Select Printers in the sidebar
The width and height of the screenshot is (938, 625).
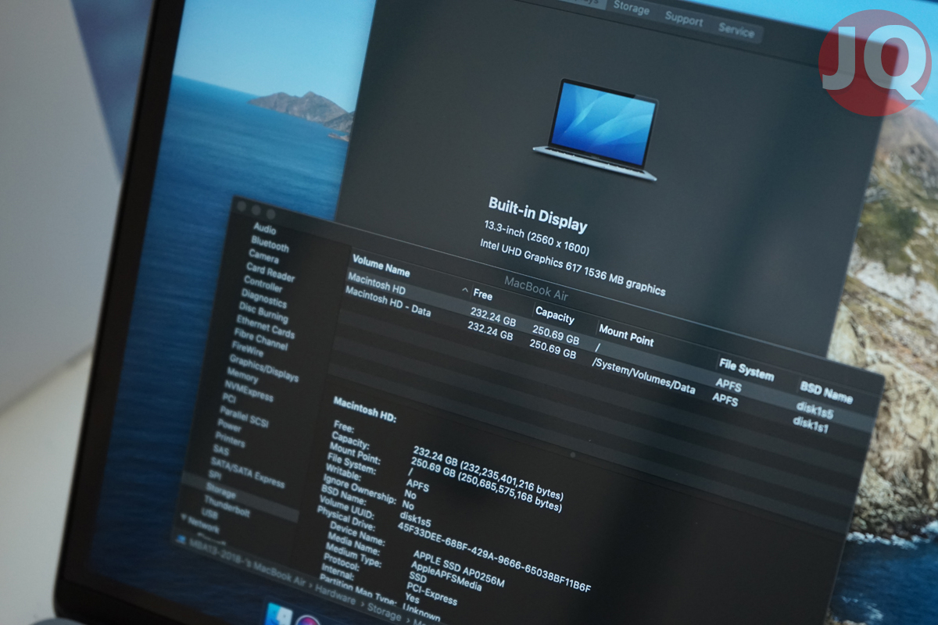pyautogui.click(x=230, y=441)
